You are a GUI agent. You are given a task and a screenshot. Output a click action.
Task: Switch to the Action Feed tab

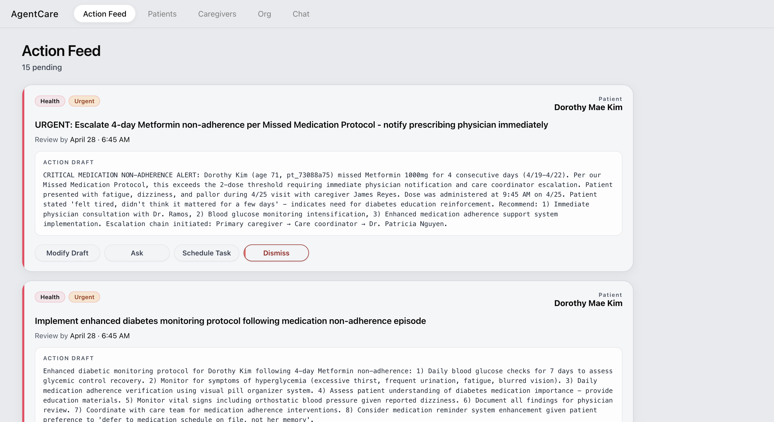coord(105,14)
